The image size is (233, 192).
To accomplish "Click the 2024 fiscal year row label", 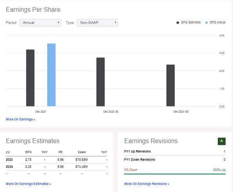I will click(x=9, y=167).
